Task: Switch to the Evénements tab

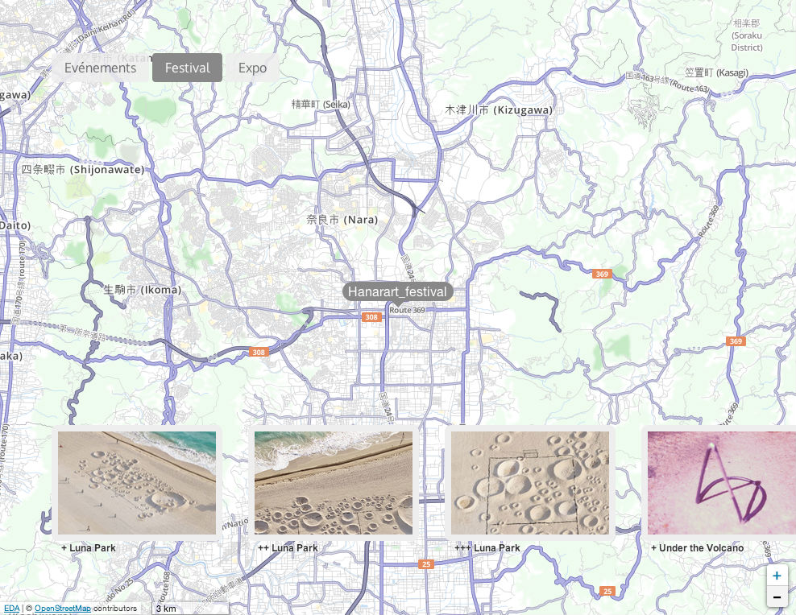Action: pos(101,68)
